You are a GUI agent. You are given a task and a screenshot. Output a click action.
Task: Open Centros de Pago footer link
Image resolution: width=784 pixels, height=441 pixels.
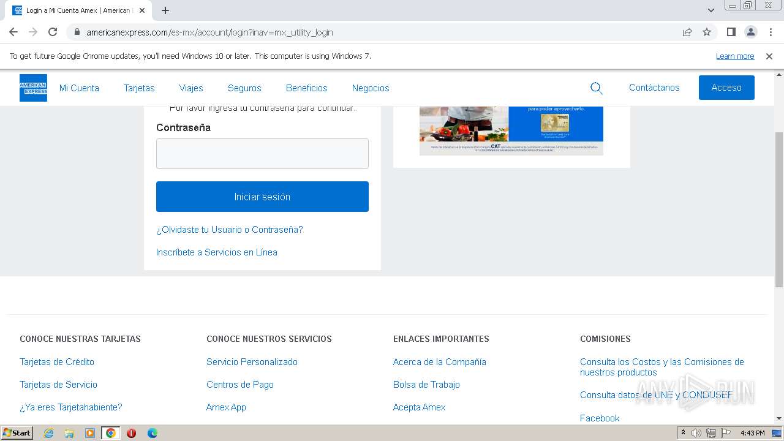pos(240,385)
